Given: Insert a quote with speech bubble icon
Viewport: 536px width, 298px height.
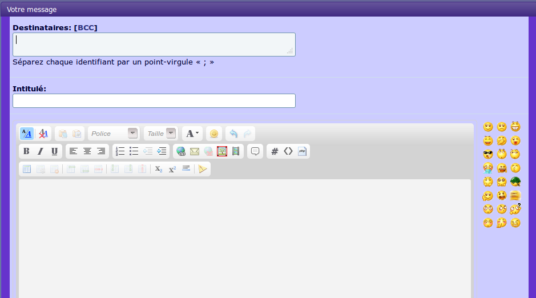Looking at the screenshot, I should click(255, 151).
